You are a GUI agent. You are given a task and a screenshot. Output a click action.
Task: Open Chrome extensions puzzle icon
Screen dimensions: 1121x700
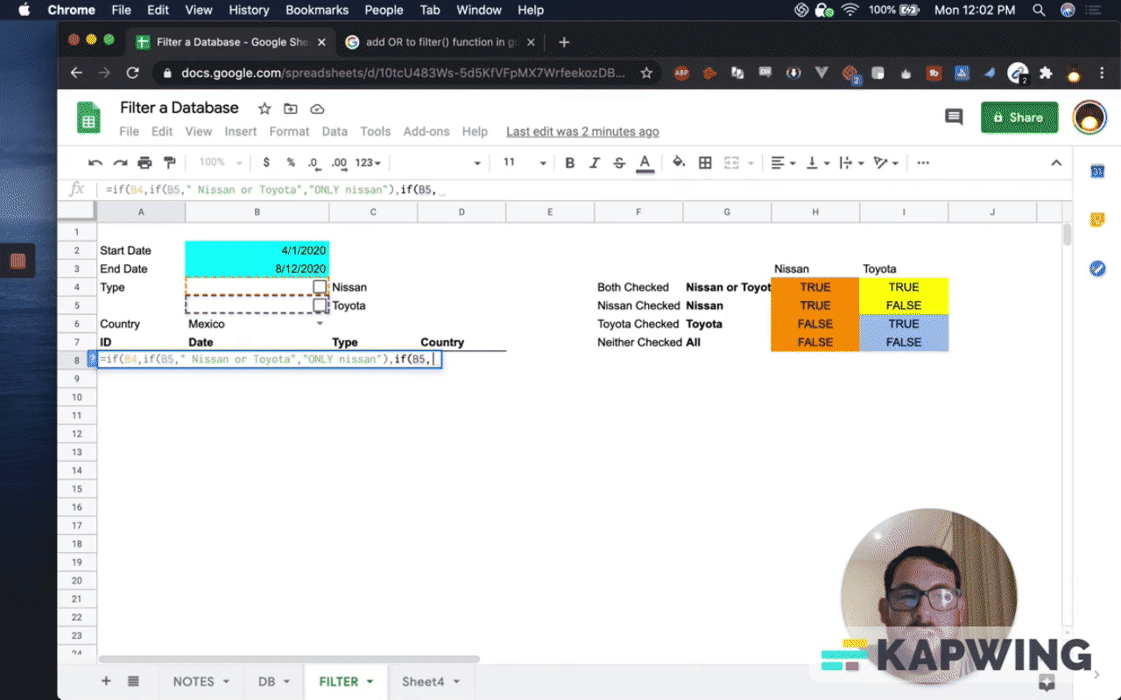coord(1045,73)
